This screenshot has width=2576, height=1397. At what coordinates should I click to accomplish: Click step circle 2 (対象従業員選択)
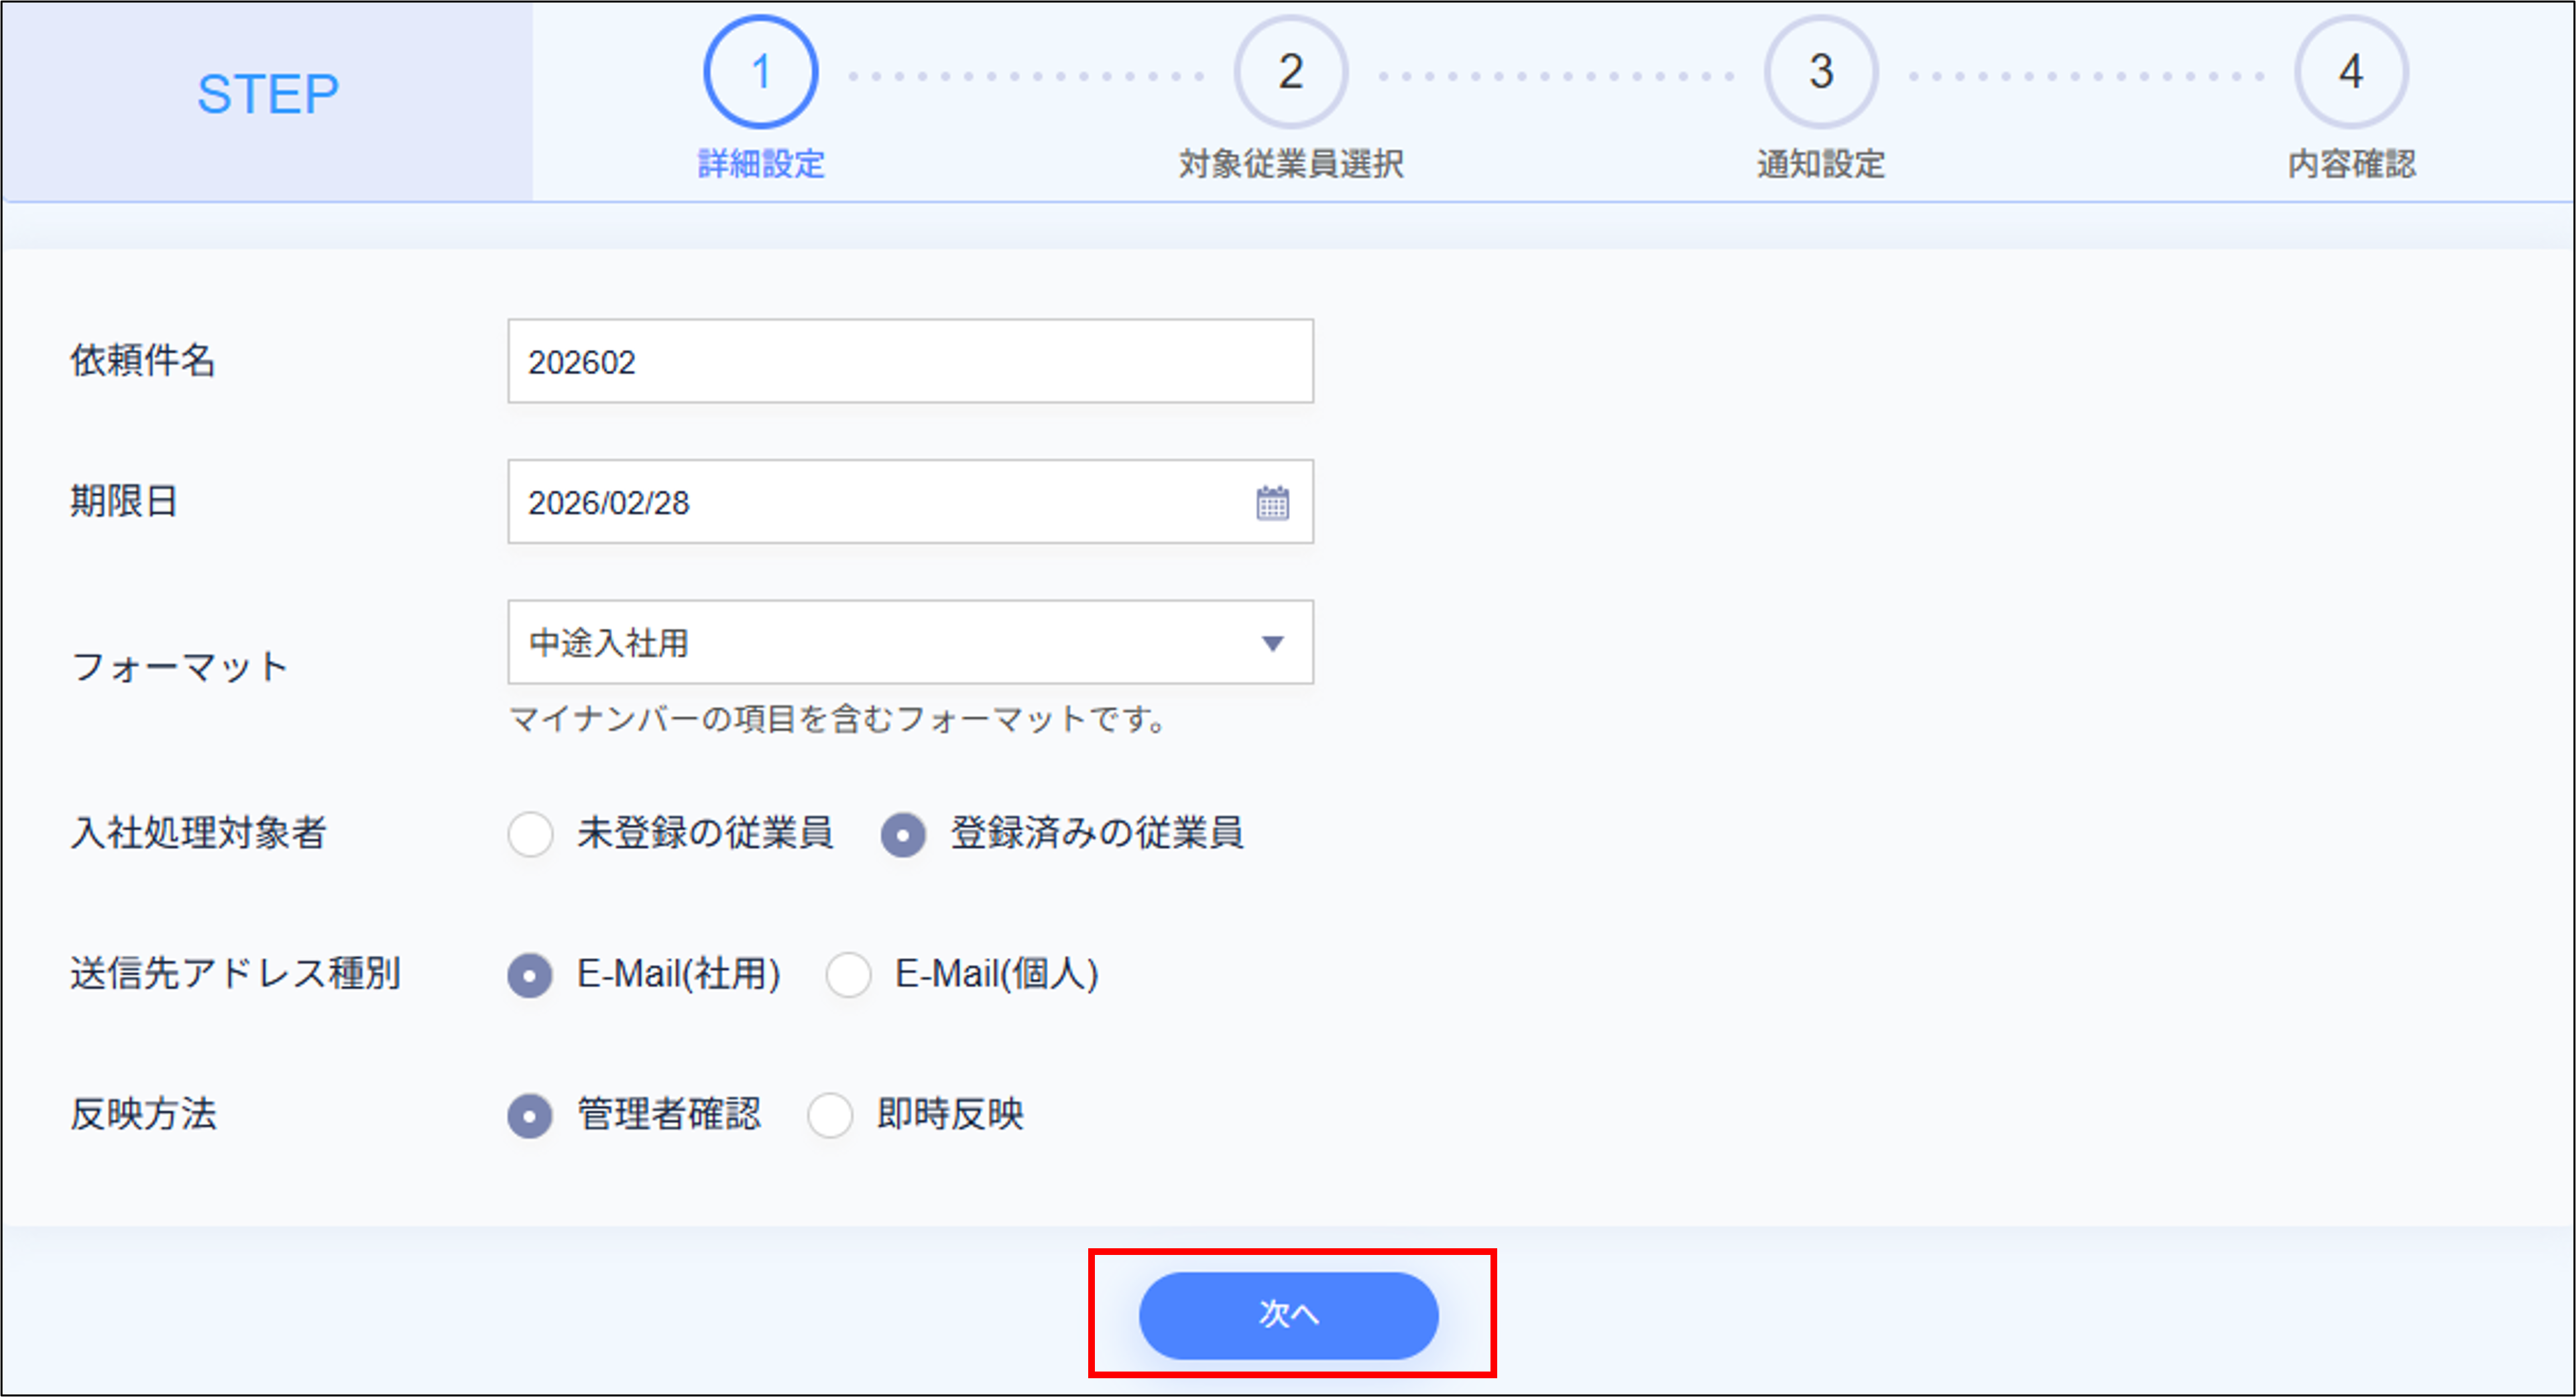1291,70
